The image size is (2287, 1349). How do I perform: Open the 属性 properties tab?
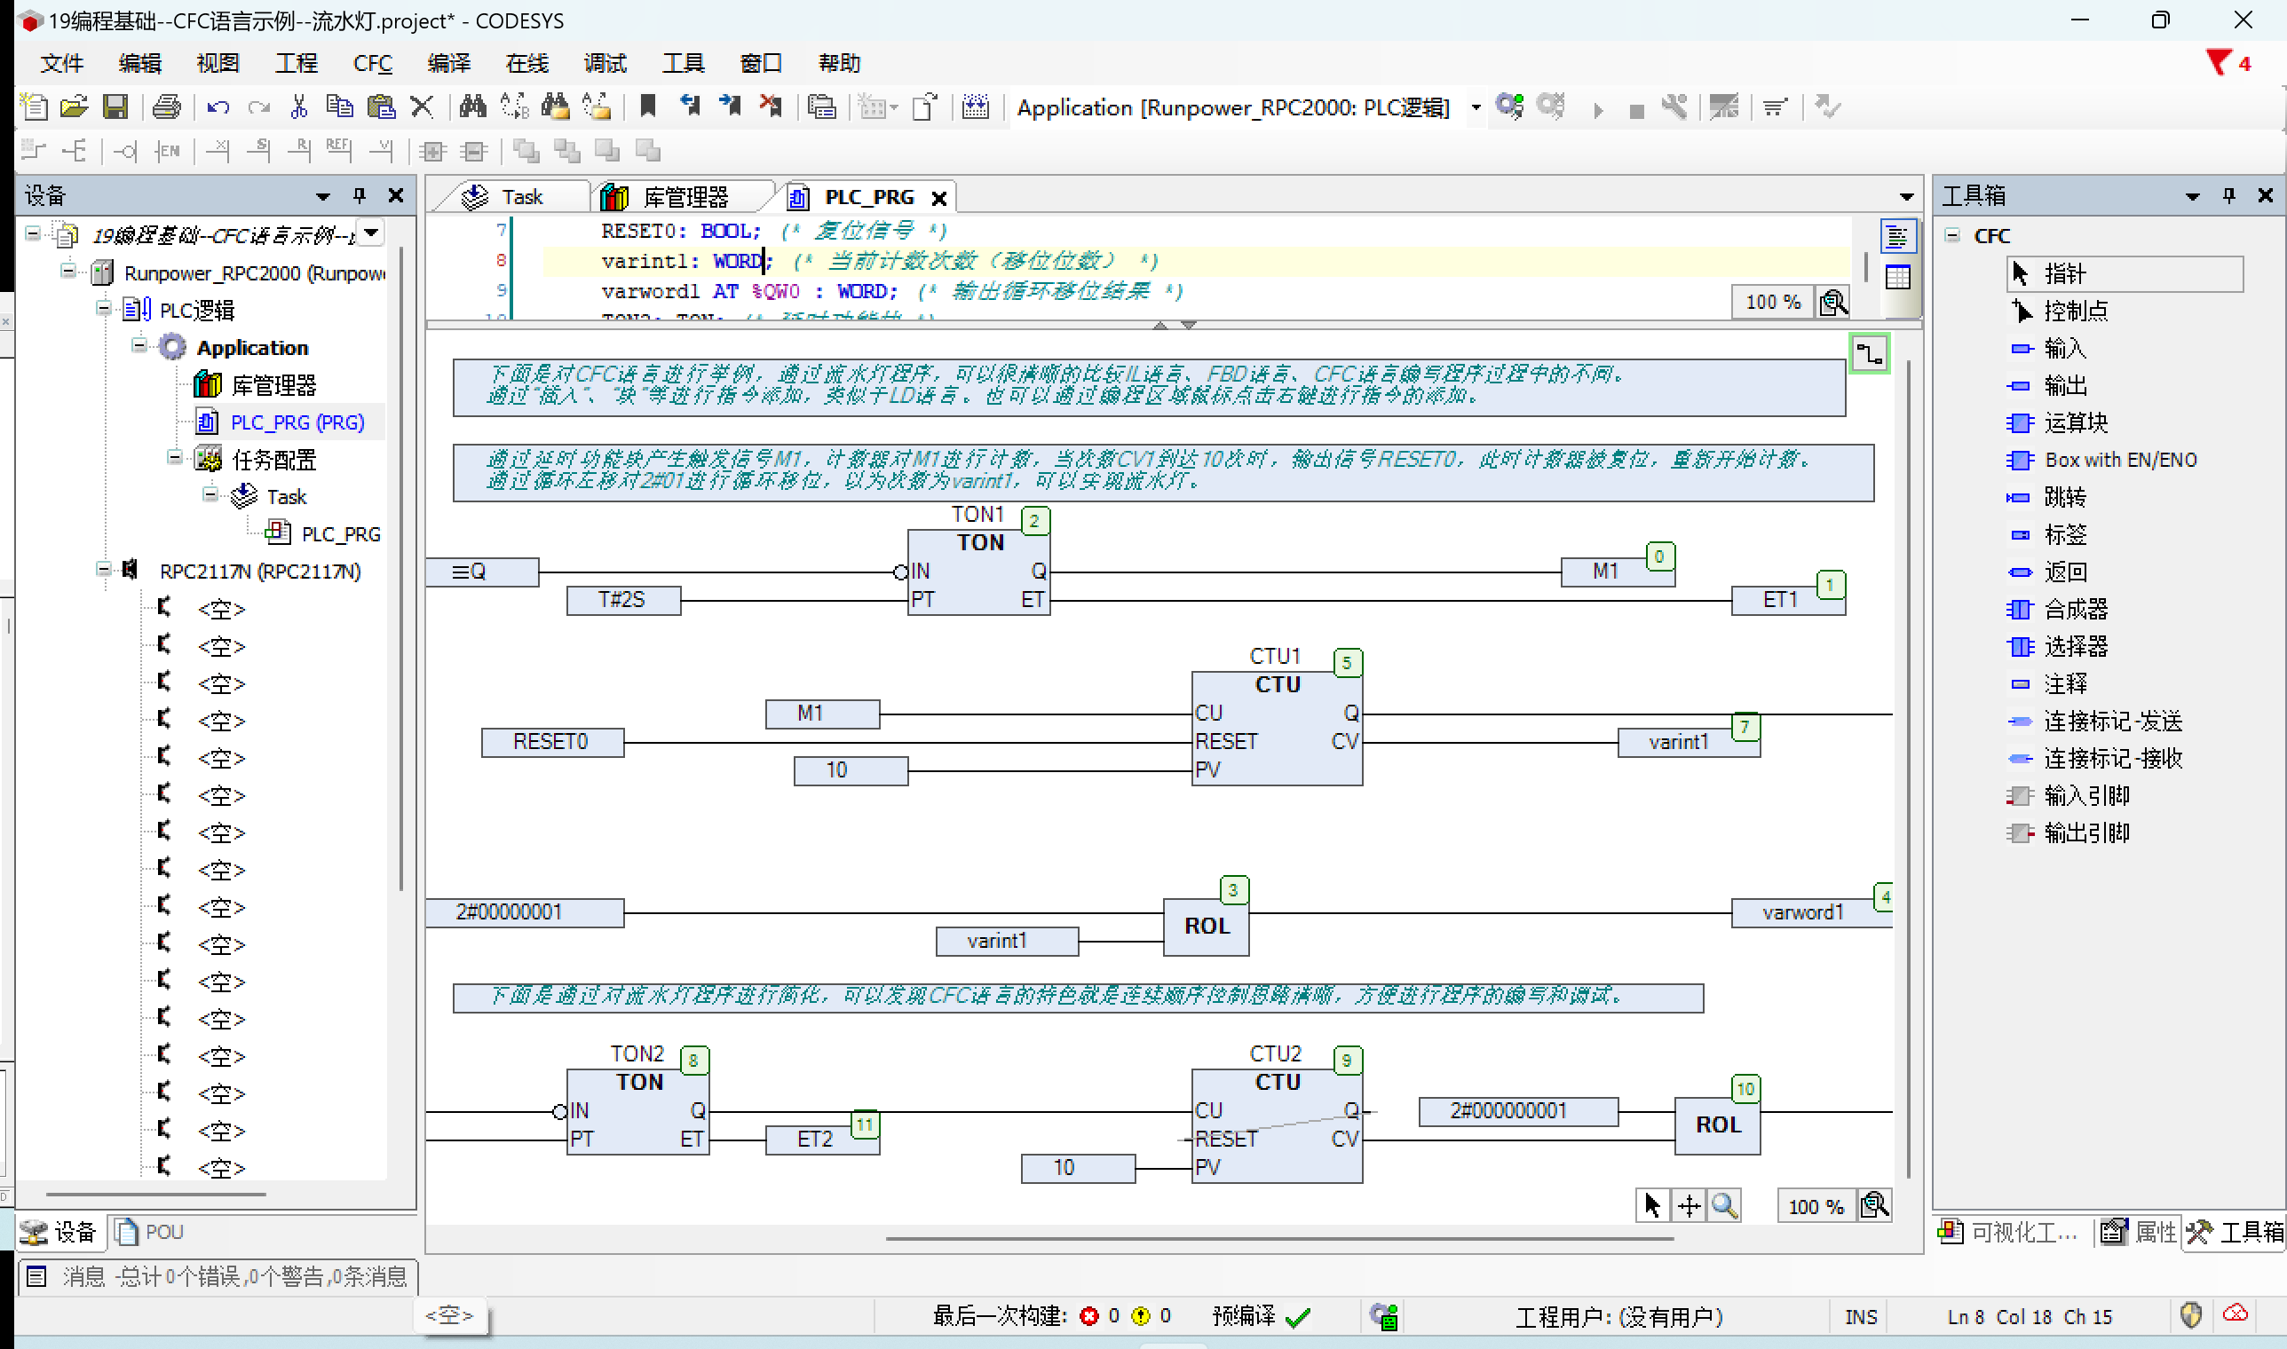(x=2140, y=1232)
